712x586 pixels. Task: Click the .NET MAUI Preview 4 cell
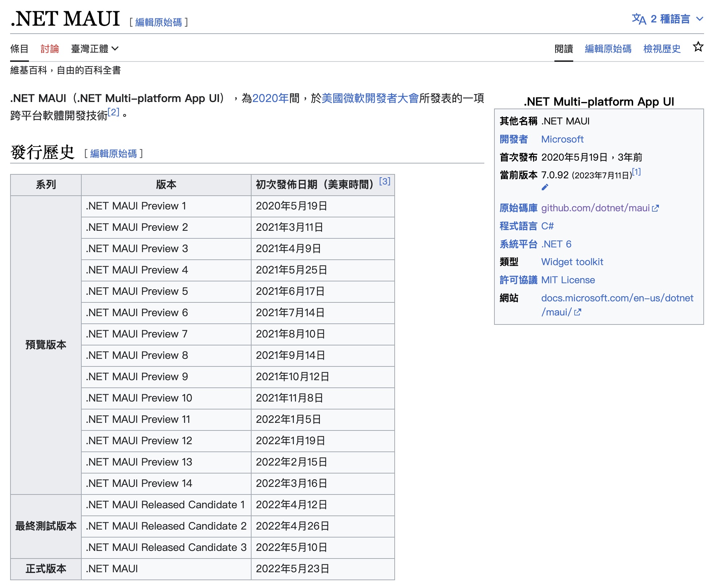[166, 270]
